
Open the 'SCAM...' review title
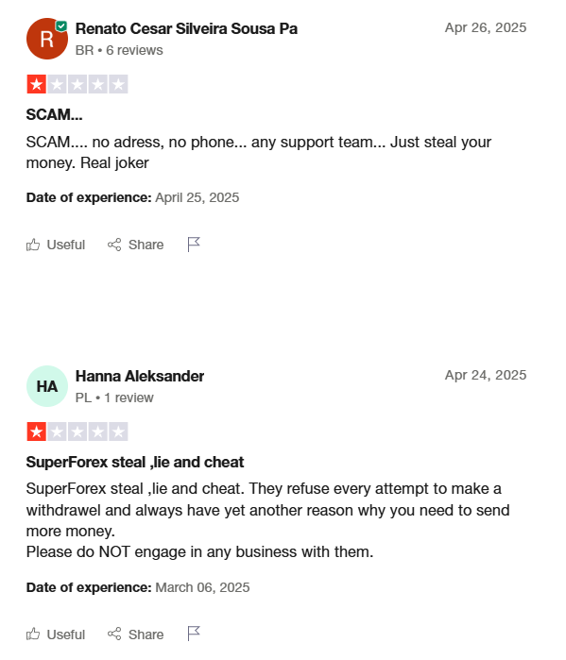[x=54, y=114]
